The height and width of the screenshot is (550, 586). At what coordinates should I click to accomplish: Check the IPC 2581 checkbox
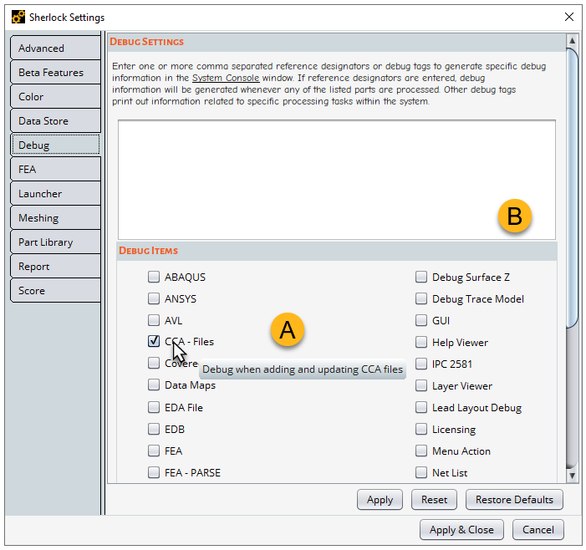pos(421,364)
